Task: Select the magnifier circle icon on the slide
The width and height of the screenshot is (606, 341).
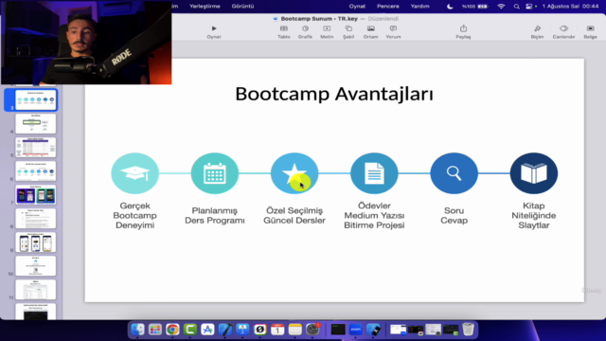Action: (x=454, y=173)
